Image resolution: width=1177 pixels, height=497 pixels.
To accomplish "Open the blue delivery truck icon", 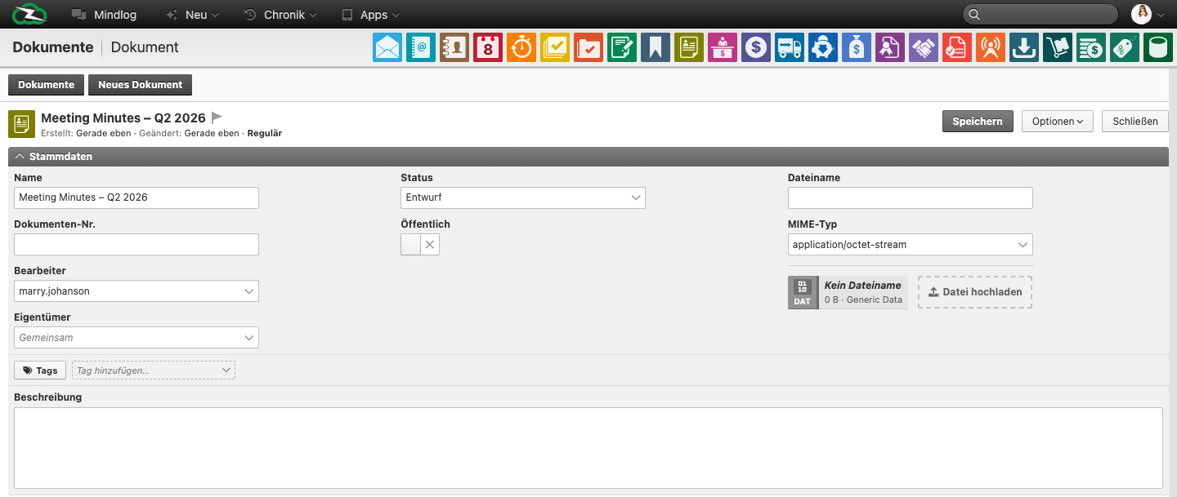I will [790, 47].
